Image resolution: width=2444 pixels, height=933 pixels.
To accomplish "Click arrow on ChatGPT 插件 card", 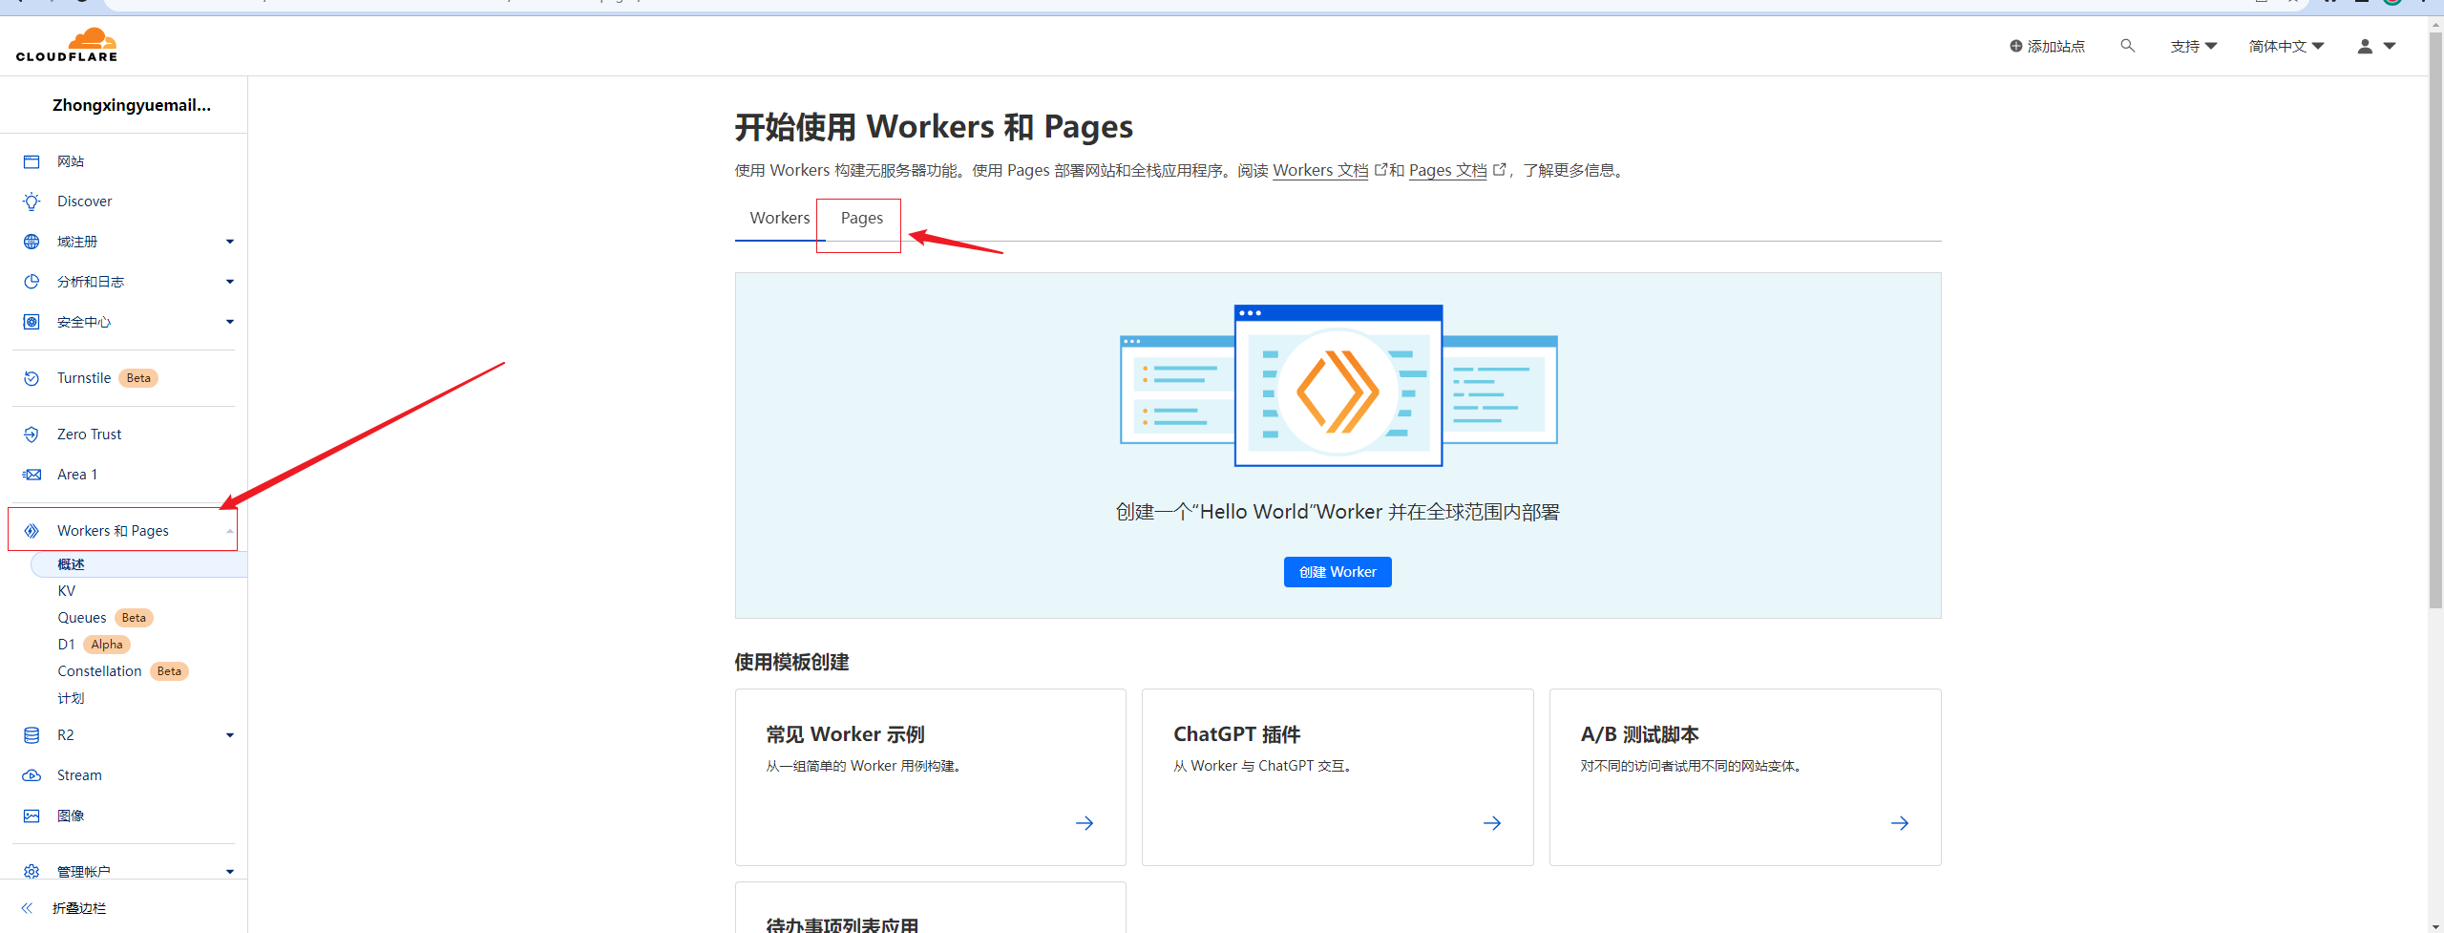I will 1492,823.
